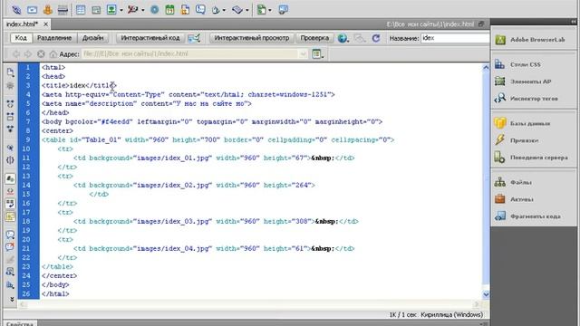Insert the date calendar icon
The width and height of the screenshot is (580, 326).
169,10
